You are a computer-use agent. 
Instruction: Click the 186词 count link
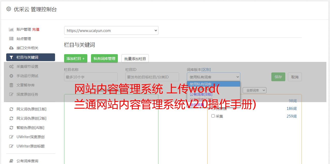(x=291, y=109)
